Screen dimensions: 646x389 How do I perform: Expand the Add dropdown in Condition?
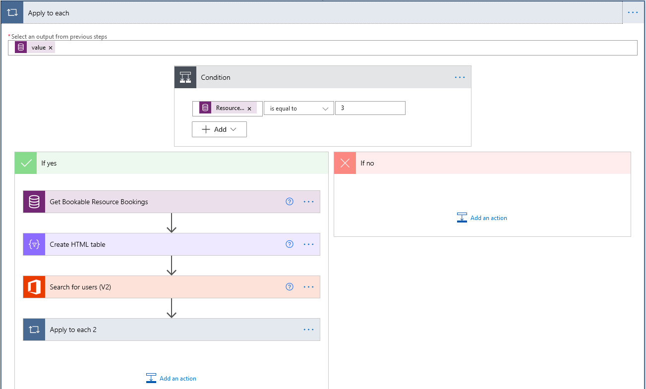coord(219,129)
